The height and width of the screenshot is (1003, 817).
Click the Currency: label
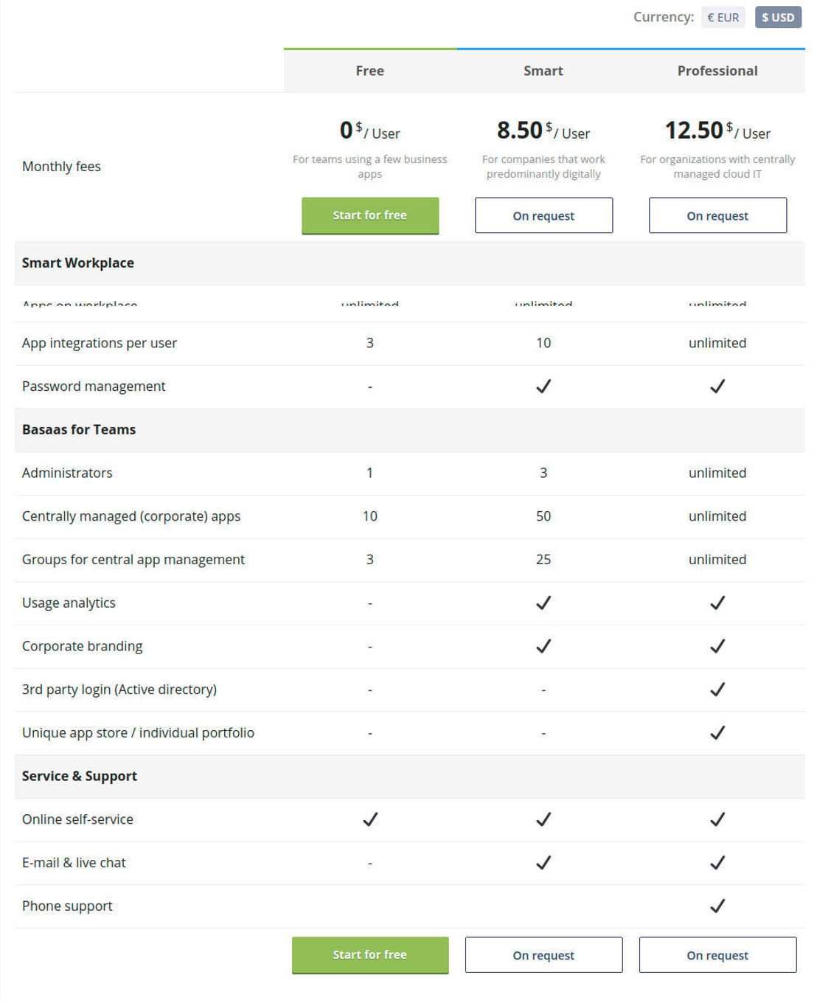[664, 17]
